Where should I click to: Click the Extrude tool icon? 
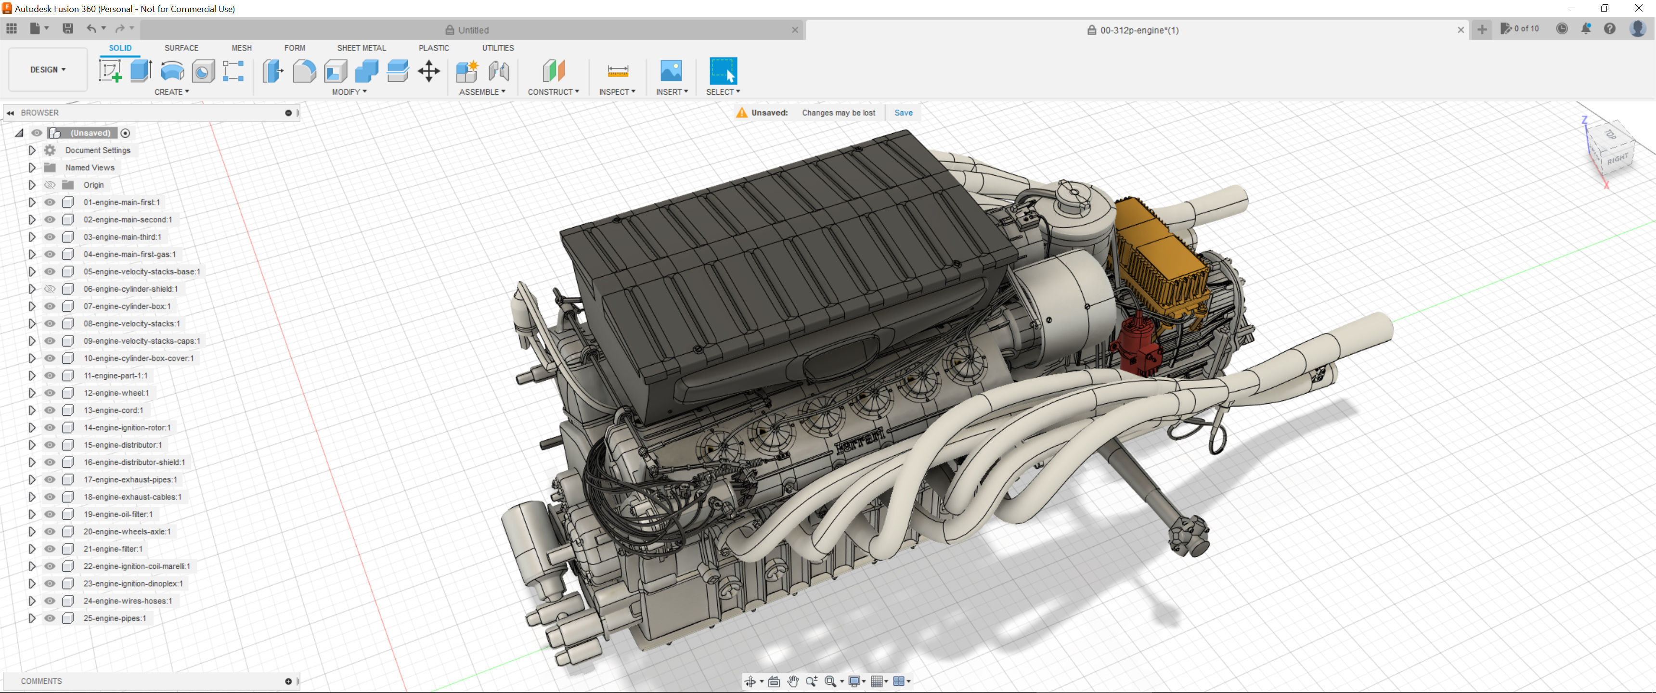[x=141, y=71]
